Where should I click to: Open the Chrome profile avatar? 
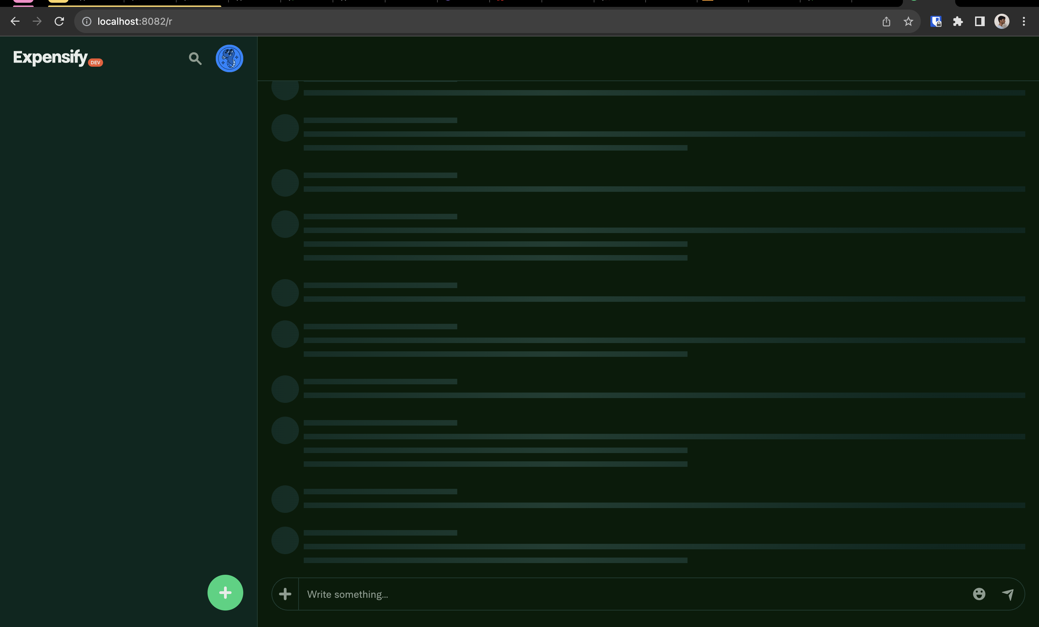tap(1002, 21)
